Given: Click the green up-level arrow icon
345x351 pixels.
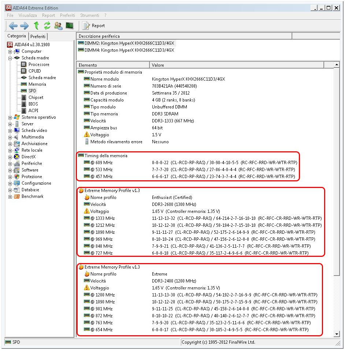Looking at the screenshot, I should pos(36,26).
